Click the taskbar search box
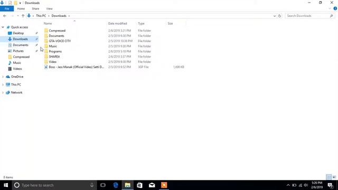338x190 pixels. tap(54, 185)
